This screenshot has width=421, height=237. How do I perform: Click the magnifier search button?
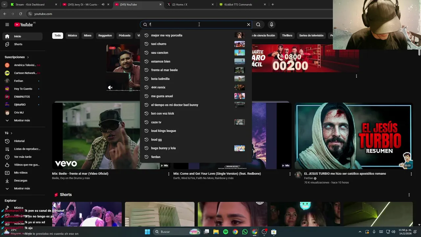pyautogui.click(x=258, y=24)
